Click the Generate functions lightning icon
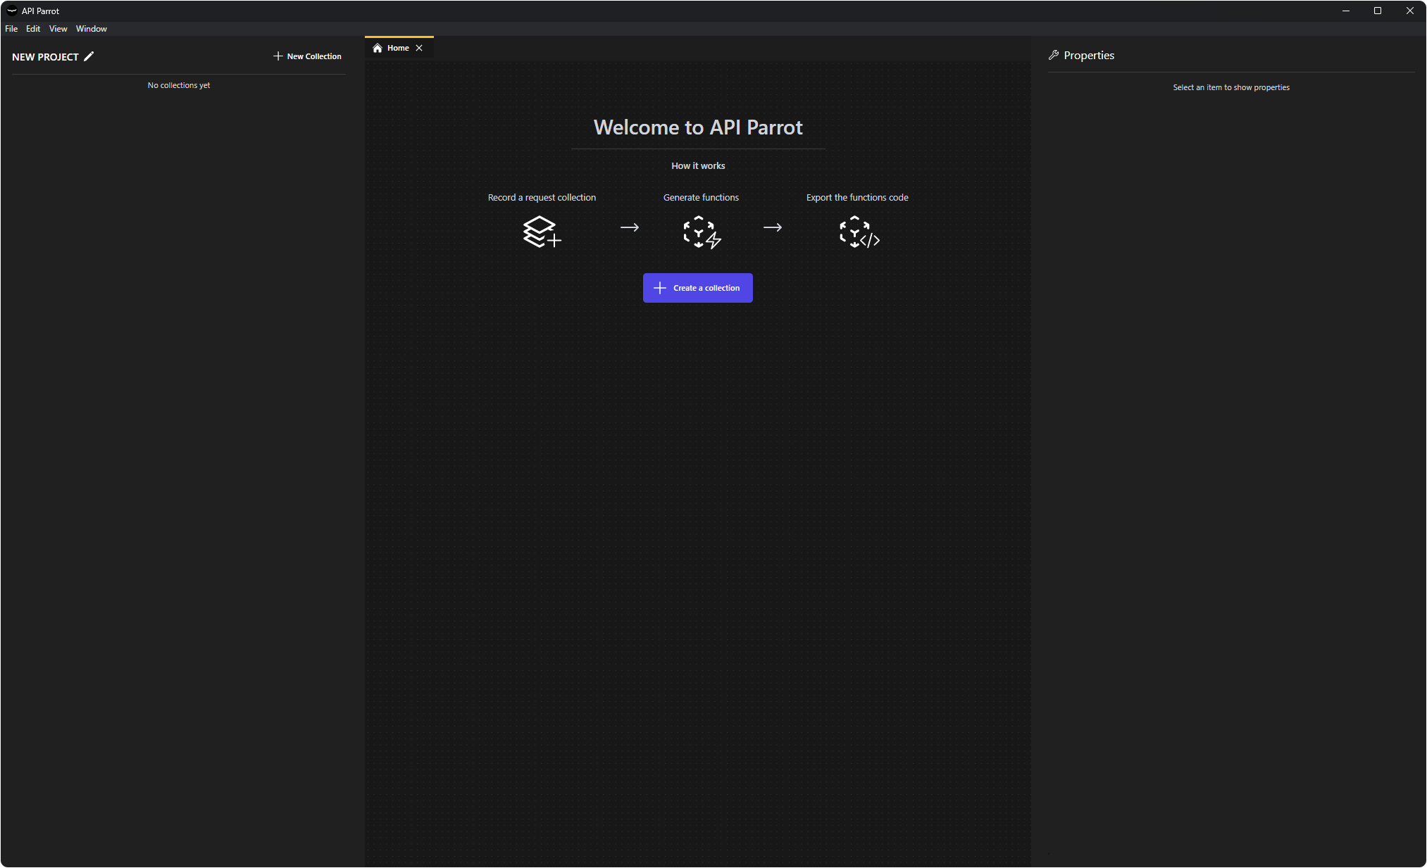Viewport: 1427px width, 868px height. (x=702, y=232)
